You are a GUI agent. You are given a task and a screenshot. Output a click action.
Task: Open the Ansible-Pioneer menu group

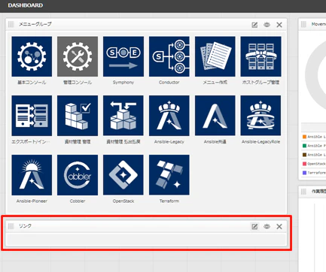tap(32, 175)
